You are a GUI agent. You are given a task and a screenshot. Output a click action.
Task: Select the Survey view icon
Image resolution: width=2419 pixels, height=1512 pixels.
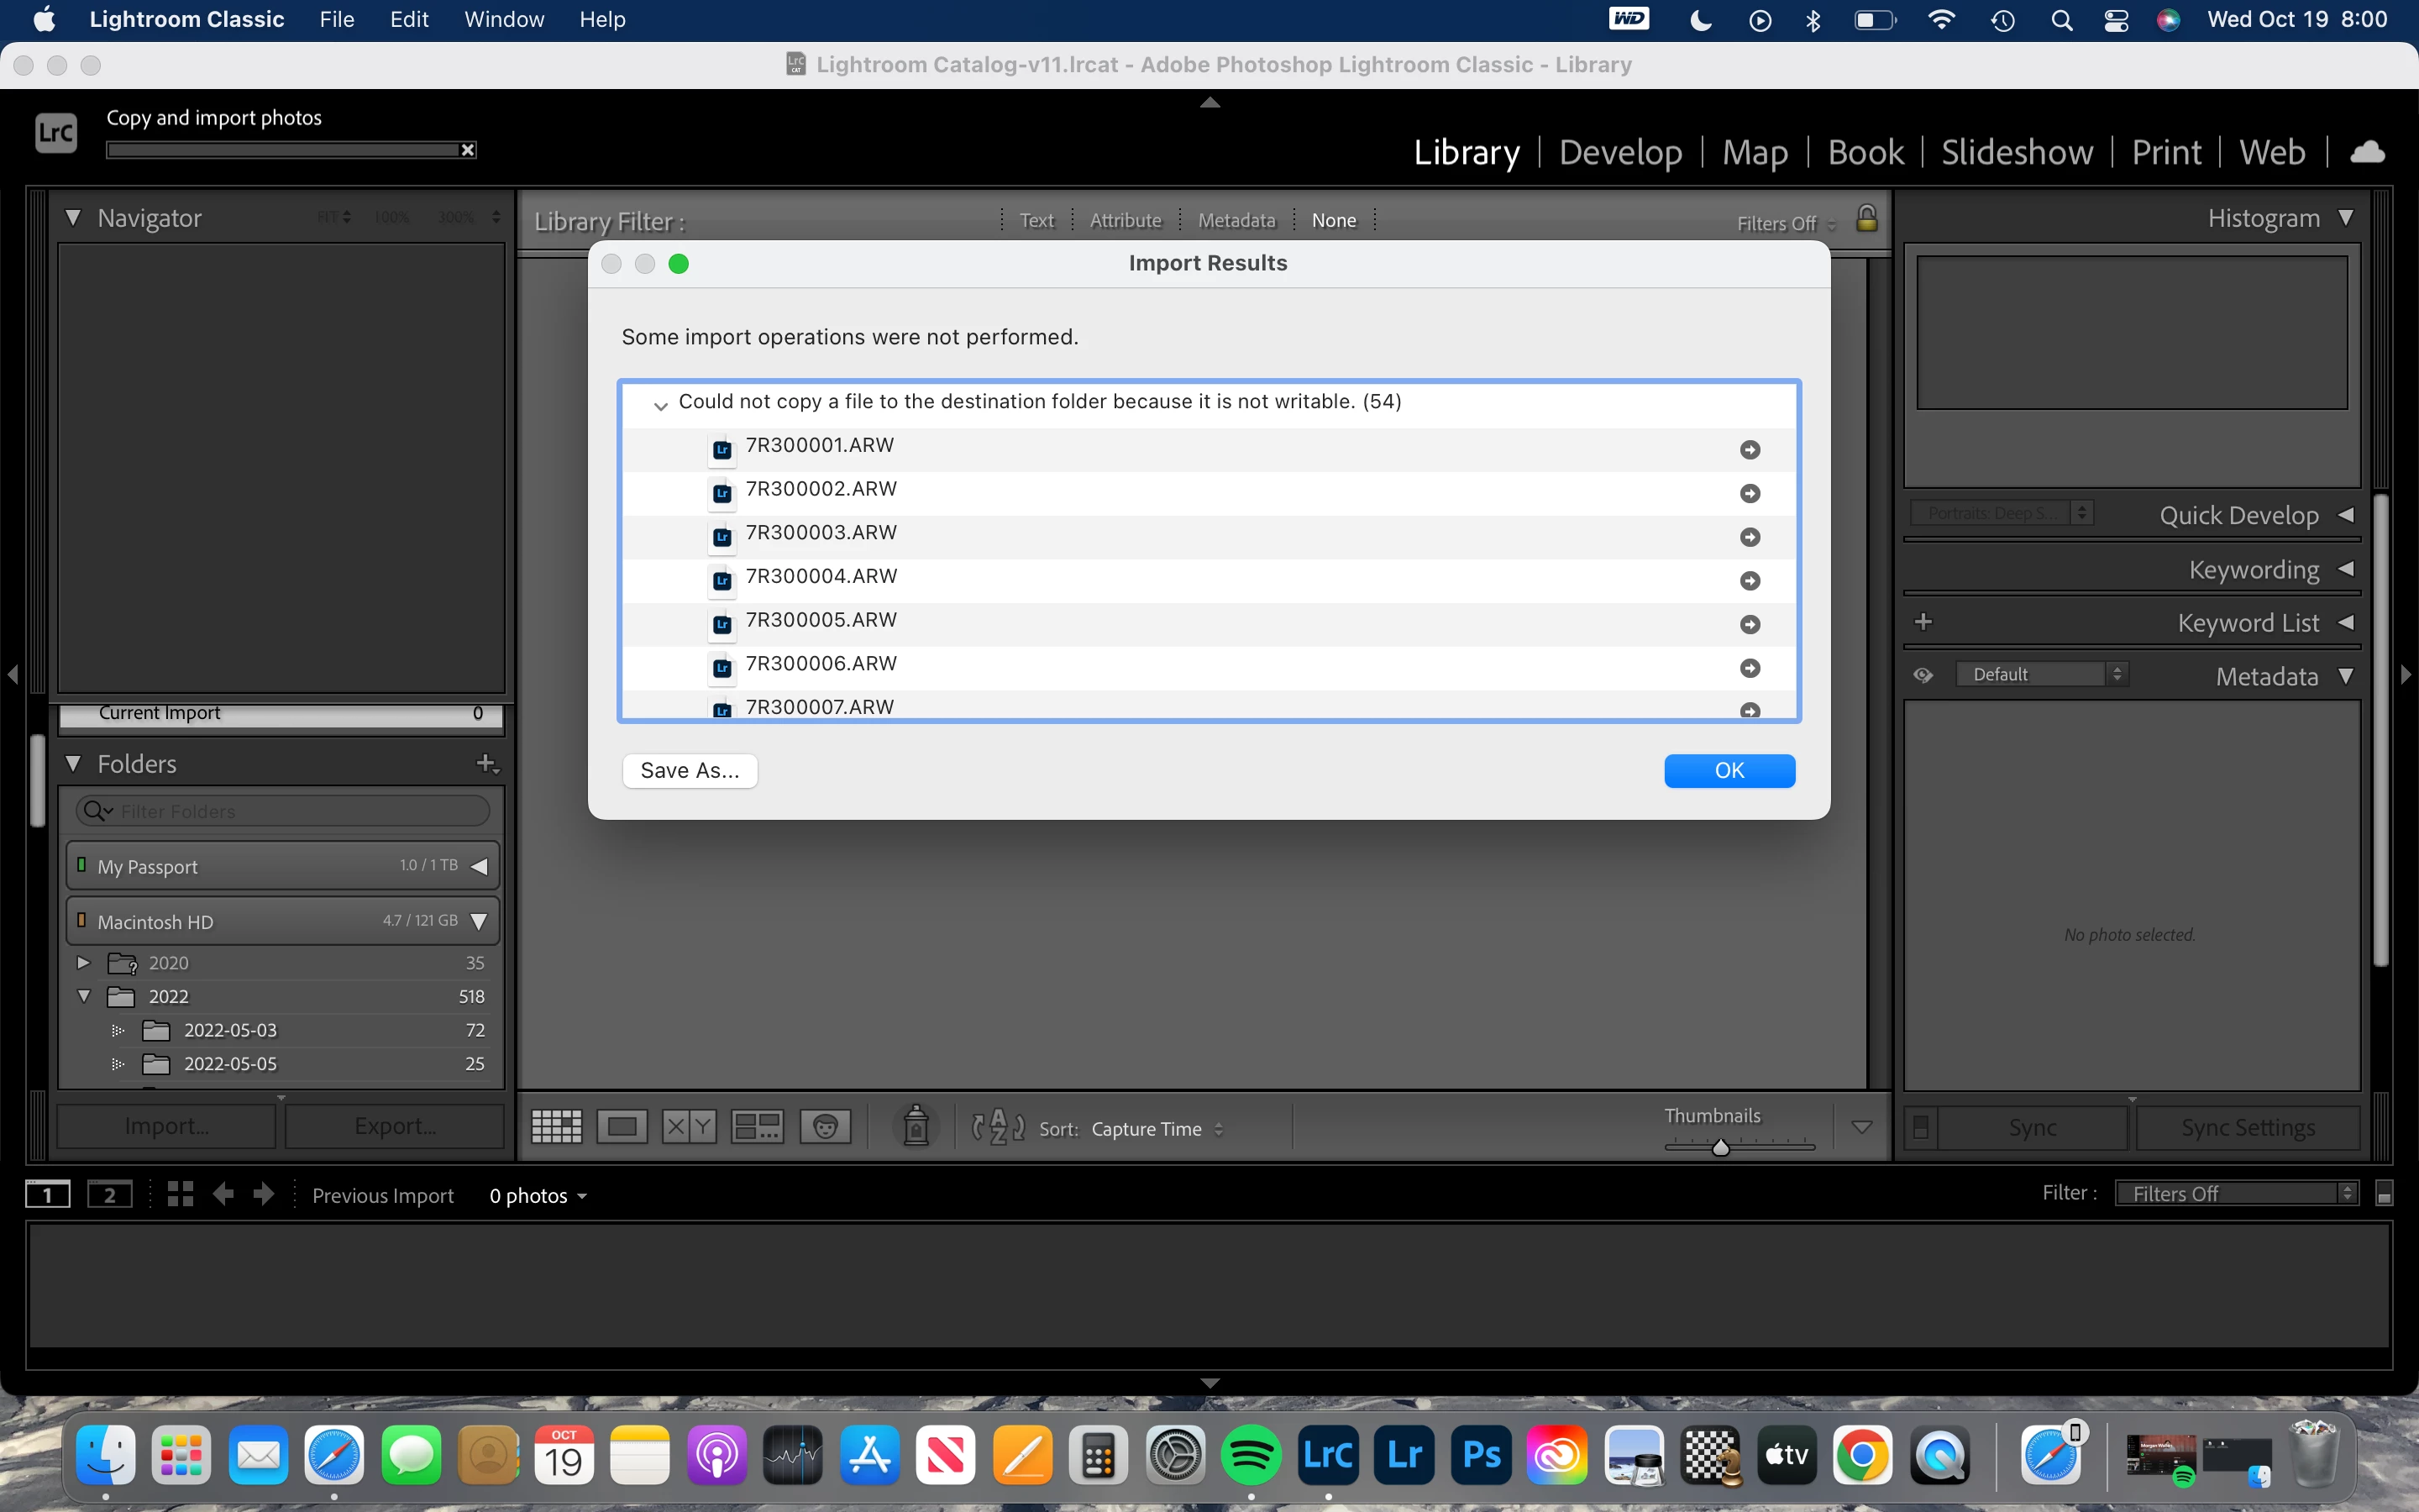[x=757, y=1127]
